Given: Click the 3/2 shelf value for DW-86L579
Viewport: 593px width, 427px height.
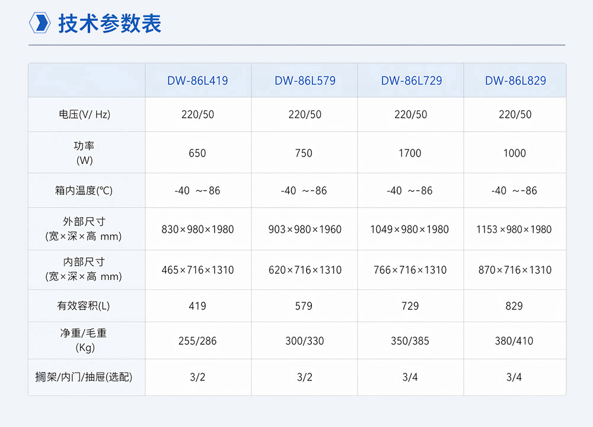Looking at the screenshot, I should coord(304,377).
